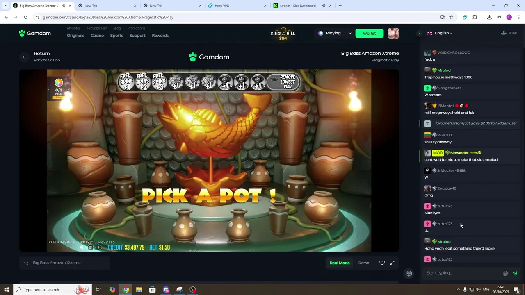Click the green Wallet button

(370, 34)
